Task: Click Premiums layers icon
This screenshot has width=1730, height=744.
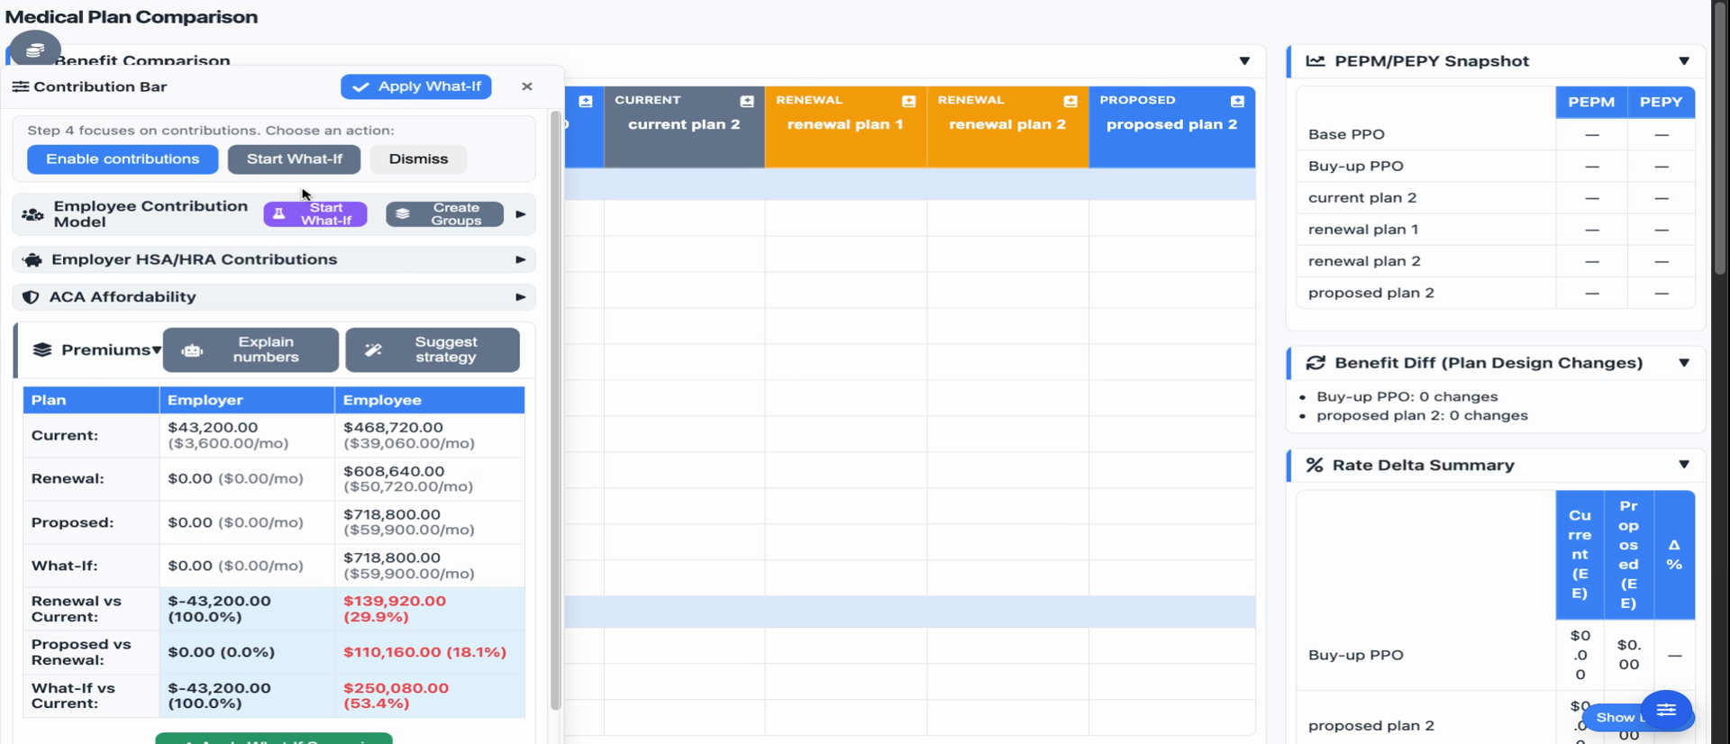Action: pos(42,349)
